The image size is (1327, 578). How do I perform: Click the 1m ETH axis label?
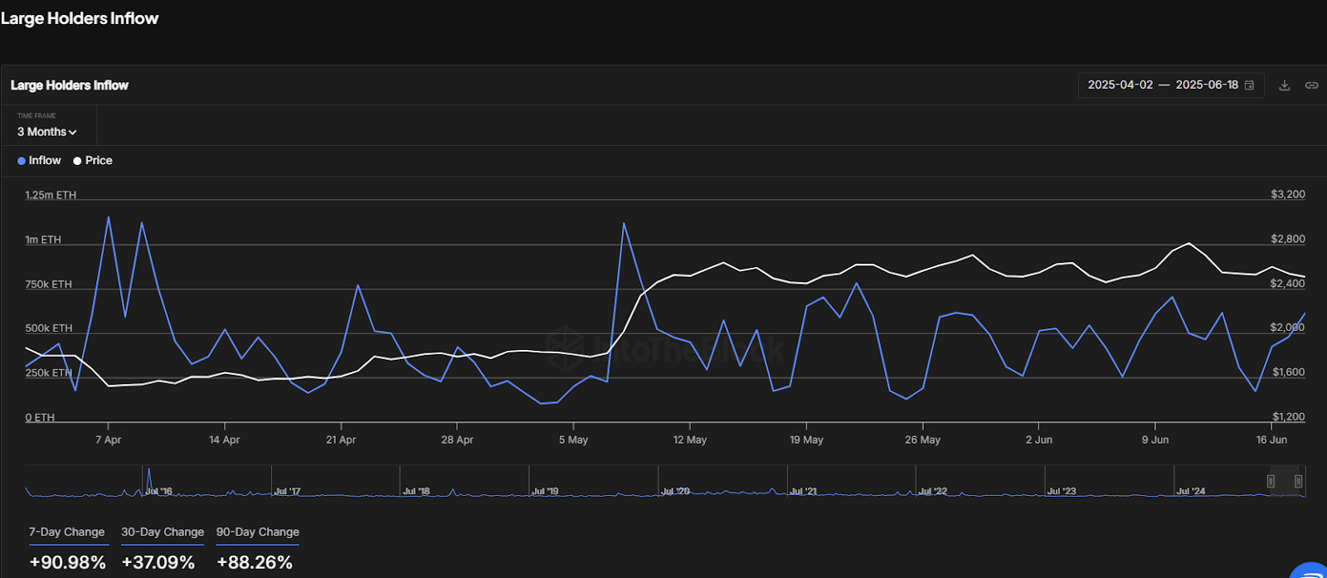pyautogui.click(x=43, y=240)
